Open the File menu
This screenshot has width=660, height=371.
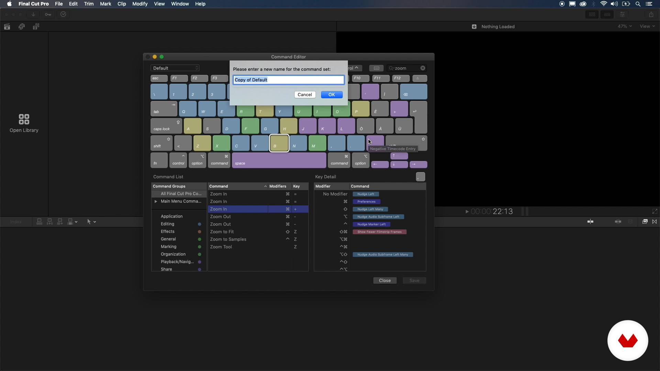tap(59, 4)
